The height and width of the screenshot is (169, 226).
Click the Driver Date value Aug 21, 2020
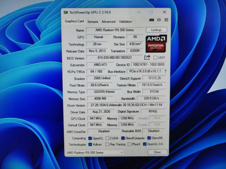[x=101, y=112]
